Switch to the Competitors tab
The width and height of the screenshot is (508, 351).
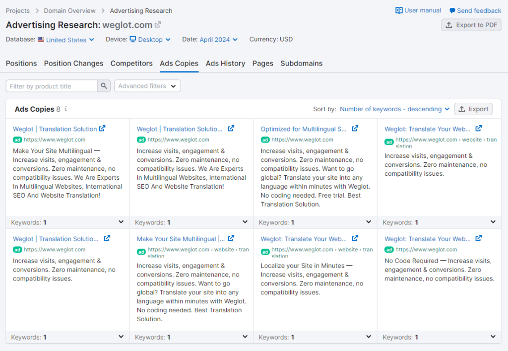[x=131, y=64]
